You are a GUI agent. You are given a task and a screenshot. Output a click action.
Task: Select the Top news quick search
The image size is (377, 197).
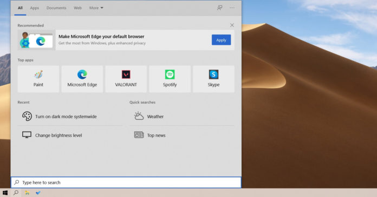coord(182,135)
